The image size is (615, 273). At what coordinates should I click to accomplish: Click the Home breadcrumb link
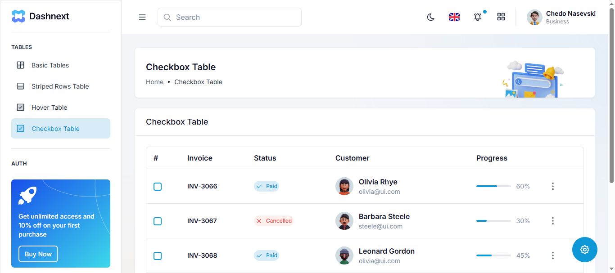tap(154, 82)
